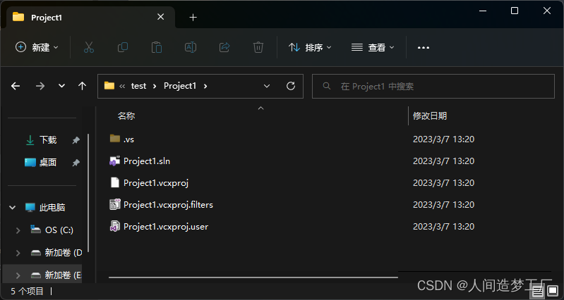Screen dimensions: 564x300
Task: Select the .vs folder name
Action: 128,139
